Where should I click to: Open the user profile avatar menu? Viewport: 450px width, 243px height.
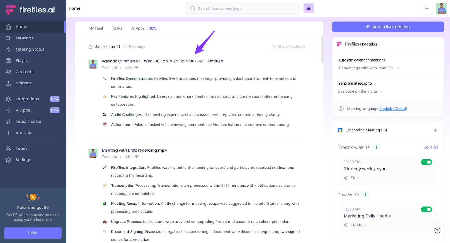[441, 8]
